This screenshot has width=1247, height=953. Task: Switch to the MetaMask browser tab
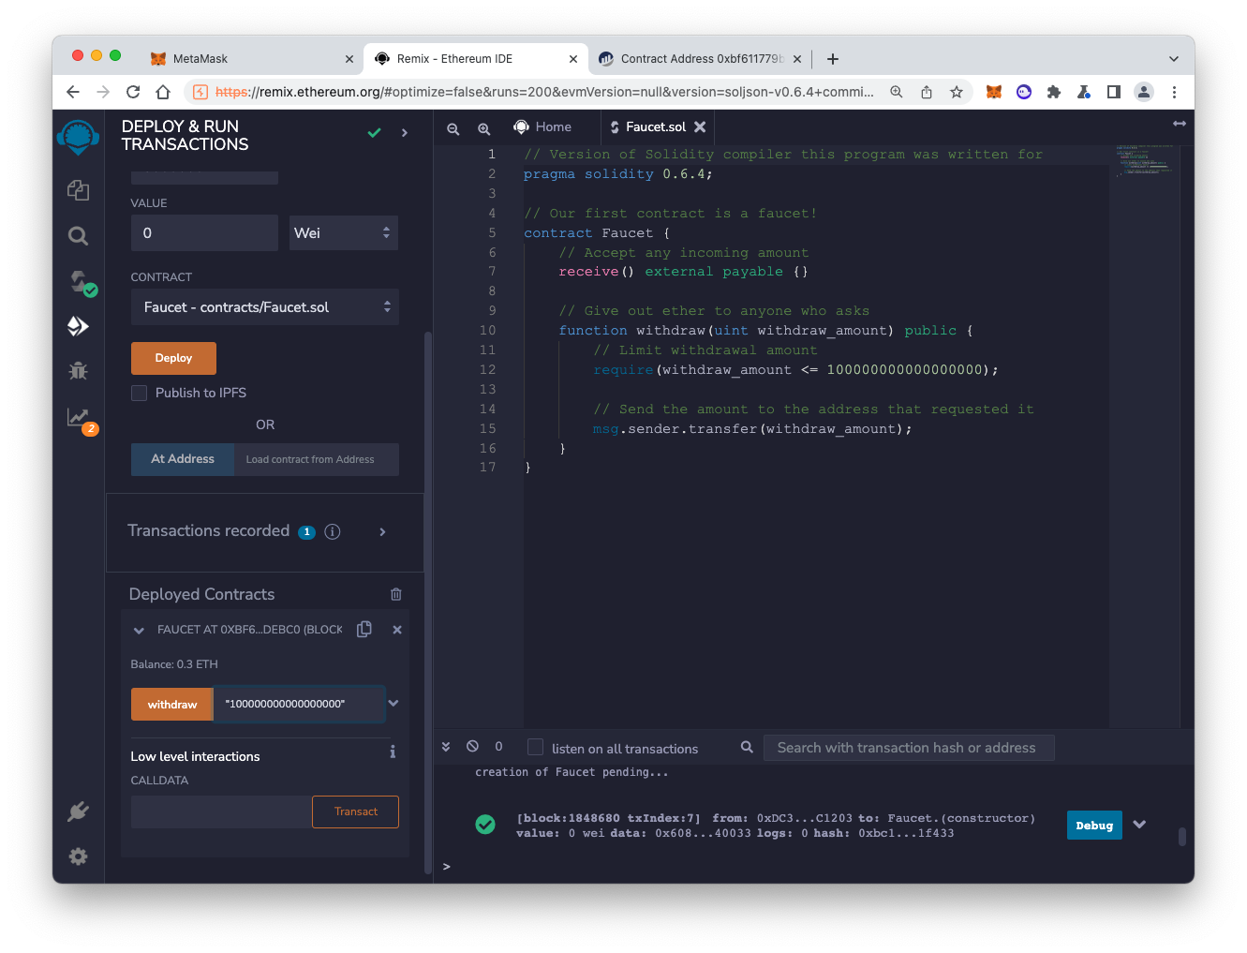tap(200, 58)
